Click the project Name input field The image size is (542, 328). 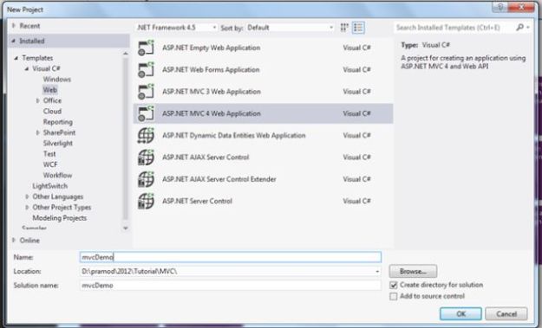(x=231, y=257)
